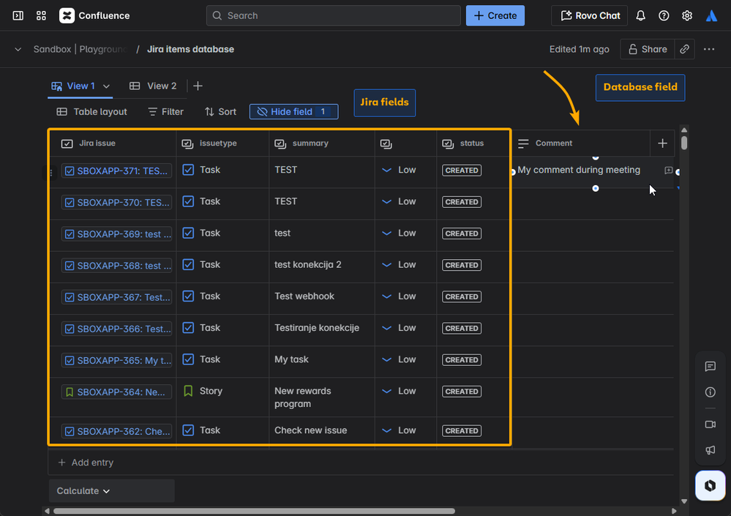This screenshot has height=516, width=731.
Task: Click the add new view plus icon
Action: [x=198, y=86]
